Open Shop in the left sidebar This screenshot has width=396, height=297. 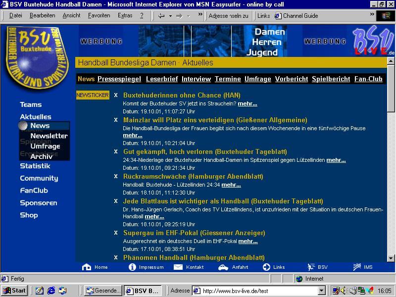coord(29,215)
